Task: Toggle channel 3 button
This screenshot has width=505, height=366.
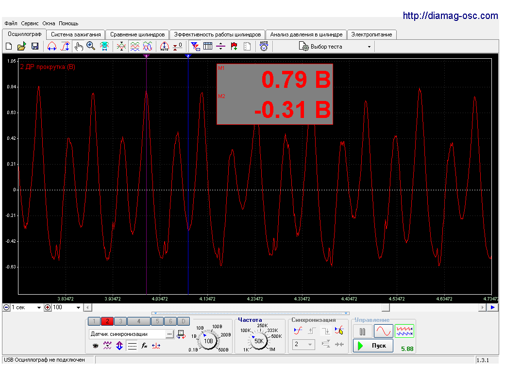Action: (120, 321)
